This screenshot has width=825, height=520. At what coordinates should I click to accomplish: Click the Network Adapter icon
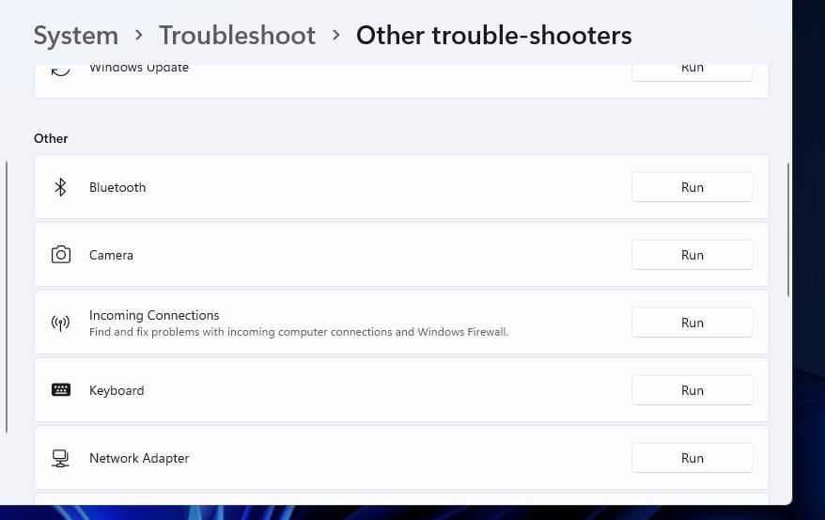60,458
